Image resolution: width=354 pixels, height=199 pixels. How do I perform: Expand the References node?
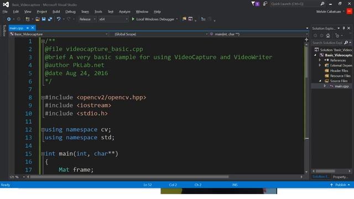(320, 60)
